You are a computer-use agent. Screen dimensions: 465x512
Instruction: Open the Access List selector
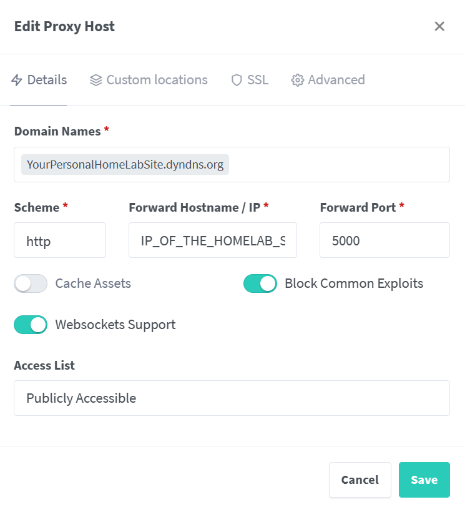[232, 398]
